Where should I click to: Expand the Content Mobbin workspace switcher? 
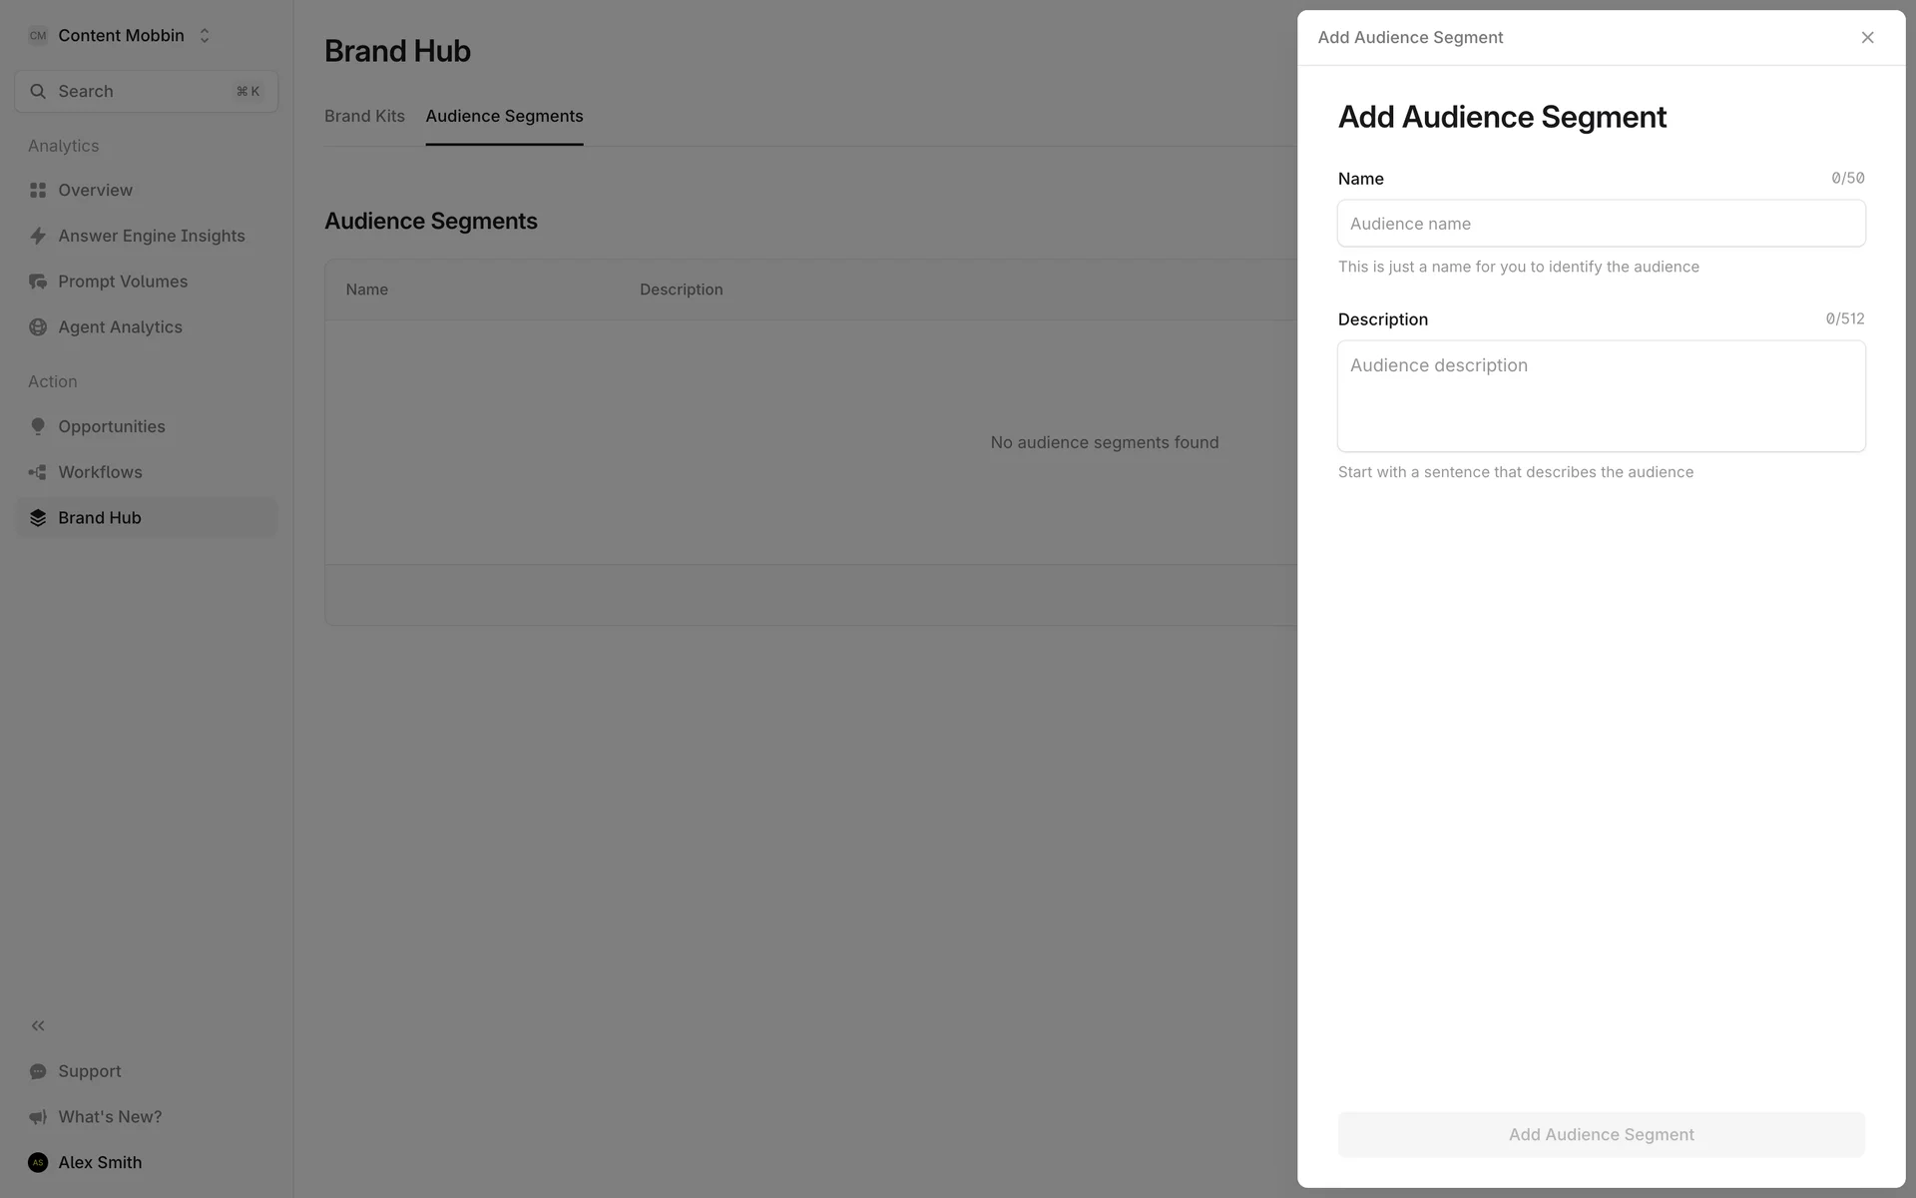[x=120, y=36]
